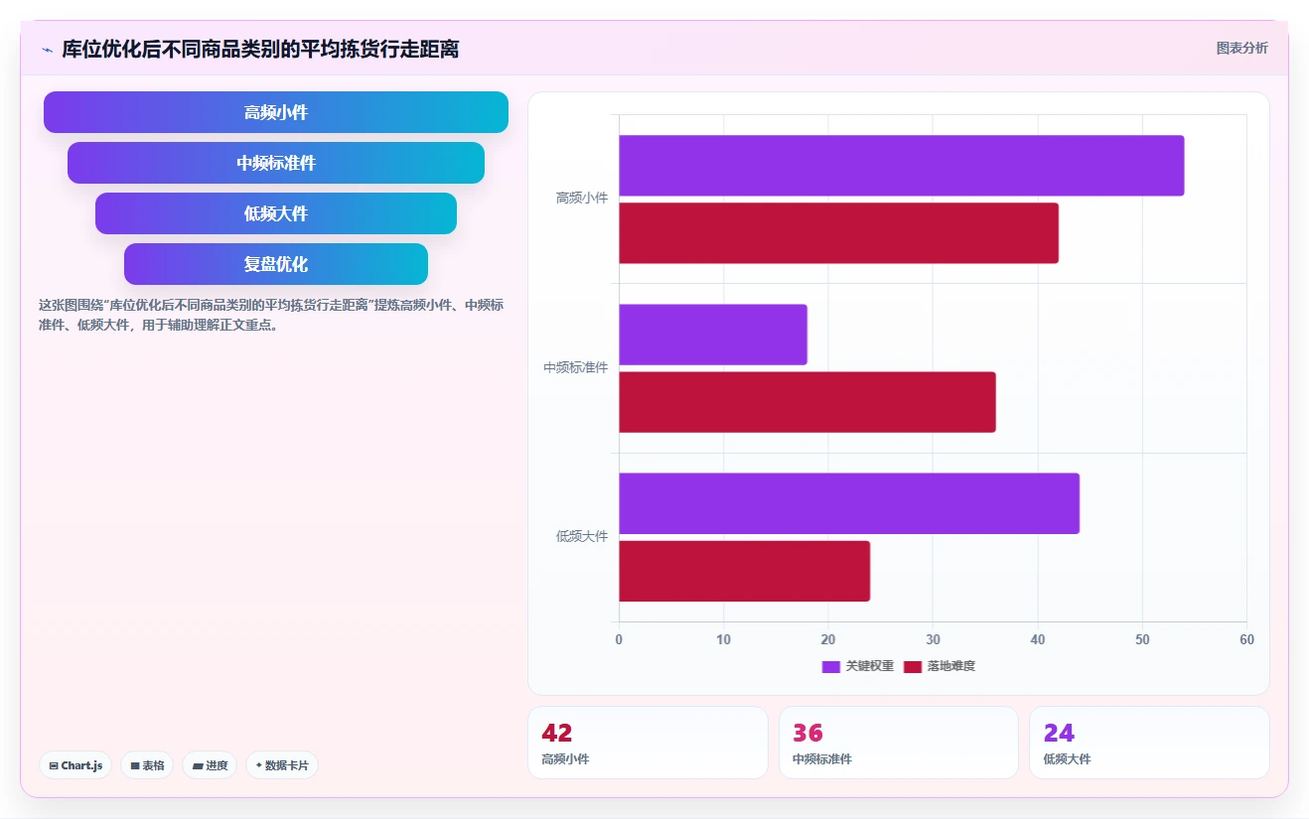This screenshot has width=1309, height=819.
Task: Click the 表格 tag
Action: click(x=147, y=765)
